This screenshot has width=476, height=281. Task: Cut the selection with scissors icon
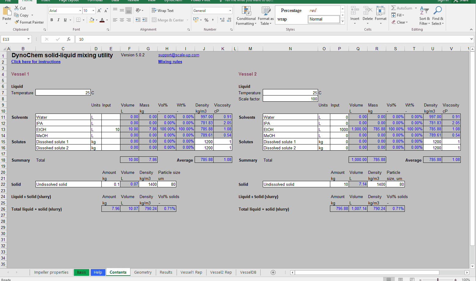20,8
